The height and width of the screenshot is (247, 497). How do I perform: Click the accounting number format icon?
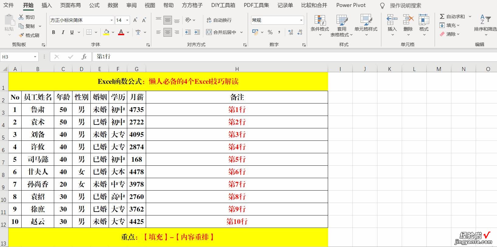pyautogui.click(x=255, y=32)
